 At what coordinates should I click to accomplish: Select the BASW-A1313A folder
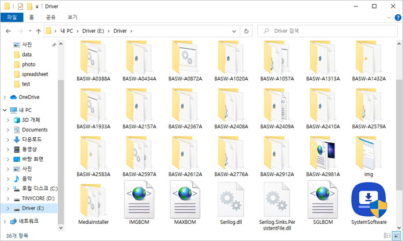[323, 61]
